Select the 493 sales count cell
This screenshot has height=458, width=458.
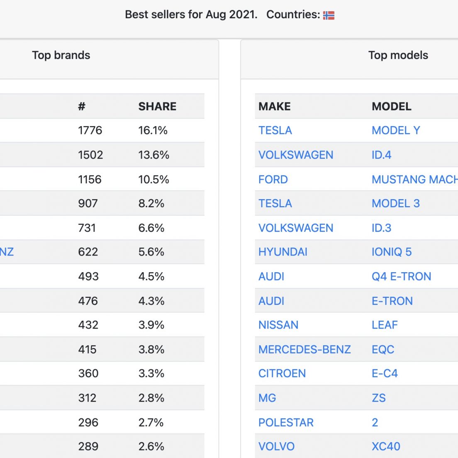tap(88, 276)
